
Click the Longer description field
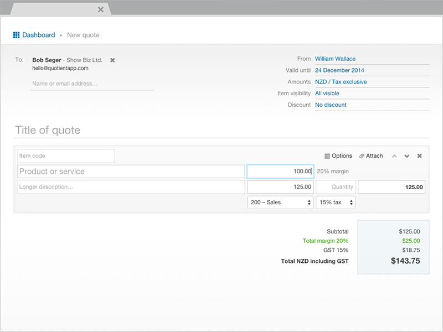point(131,187)
